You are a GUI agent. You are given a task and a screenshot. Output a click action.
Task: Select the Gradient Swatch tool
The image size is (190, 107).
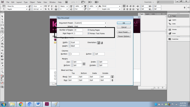(x=2, y=56)
